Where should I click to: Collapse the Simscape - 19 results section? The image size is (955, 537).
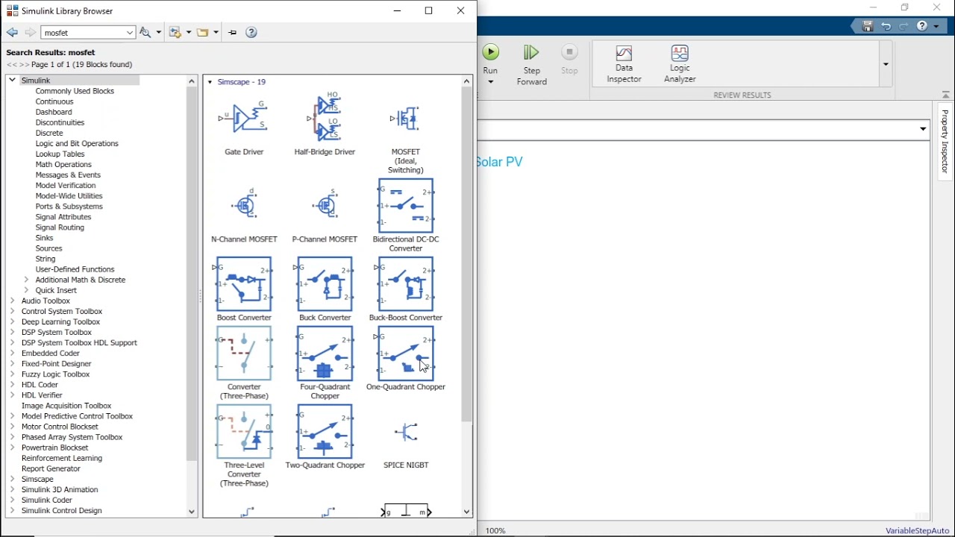pyautogui.click(x=210, y=82)
